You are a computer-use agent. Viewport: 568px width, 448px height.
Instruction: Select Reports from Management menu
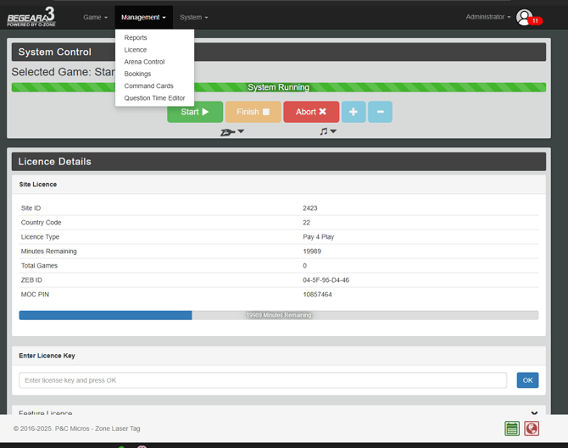[136, 37]
